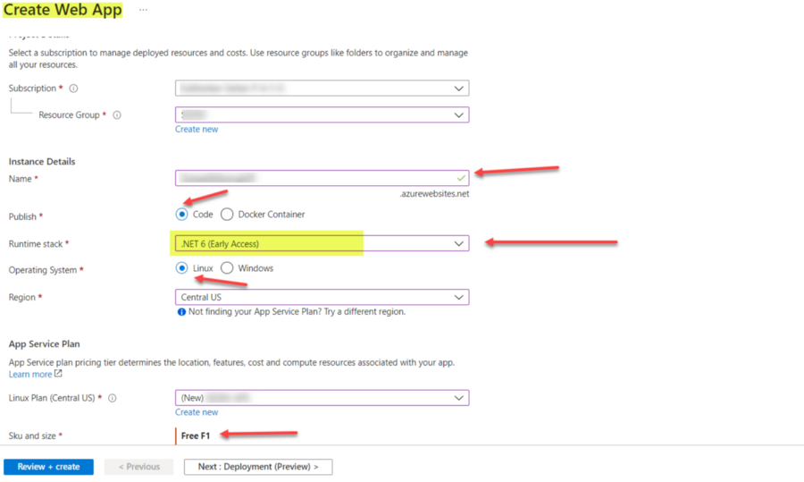804x482 pixels.
Task: Click the Instance Details heading
Action: pos(42,162)
